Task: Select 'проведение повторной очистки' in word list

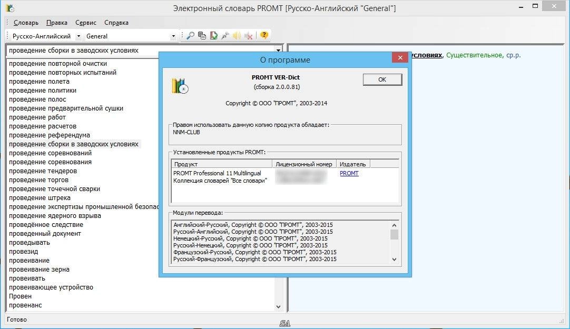Action: [58, 64]
